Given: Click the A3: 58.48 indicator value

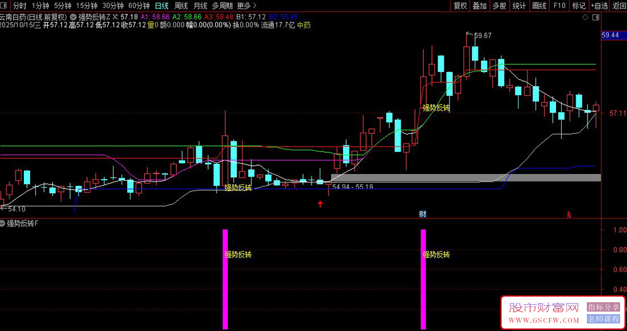Looking at the screenshot, I should (x=219, y=17).
